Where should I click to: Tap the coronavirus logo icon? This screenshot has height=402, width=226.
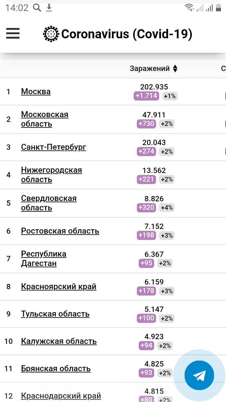click(51, 34)
